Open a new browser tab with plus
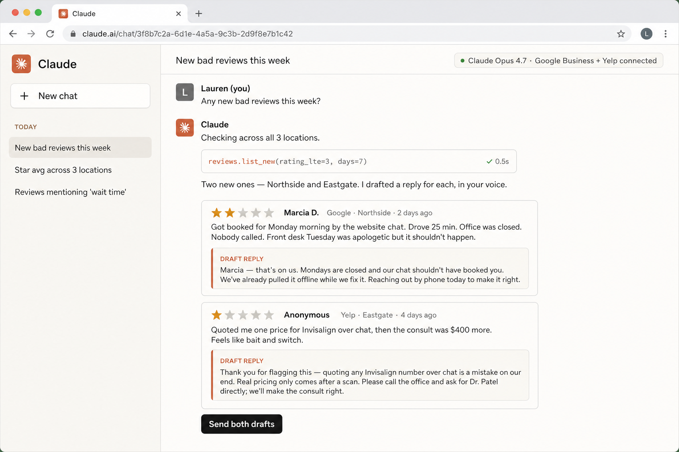679x452 pixels. click(x=198, y=14)
